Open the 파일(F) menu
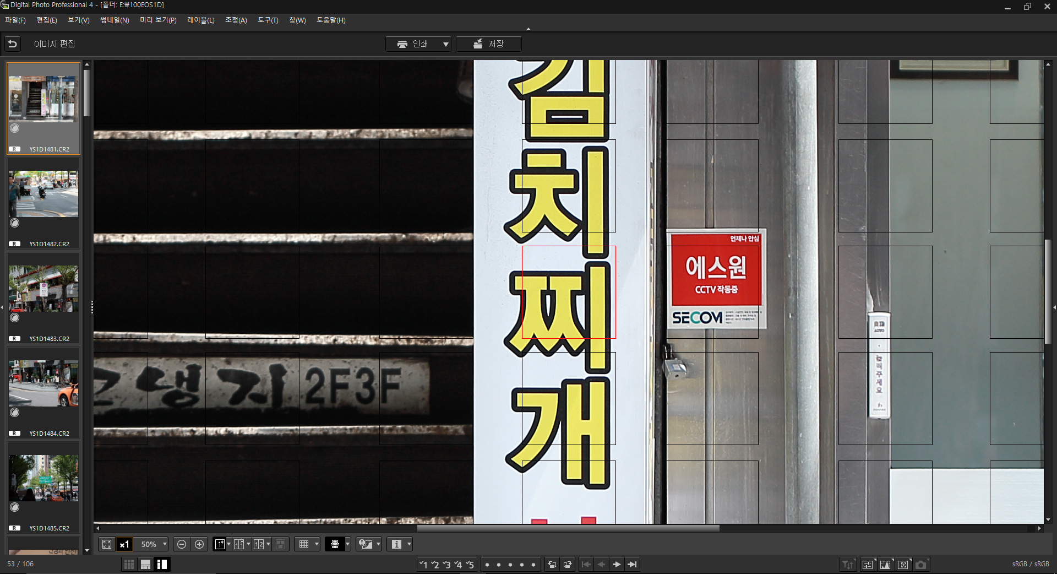This screenshot has height=574, width=1057. pos(15,20)
